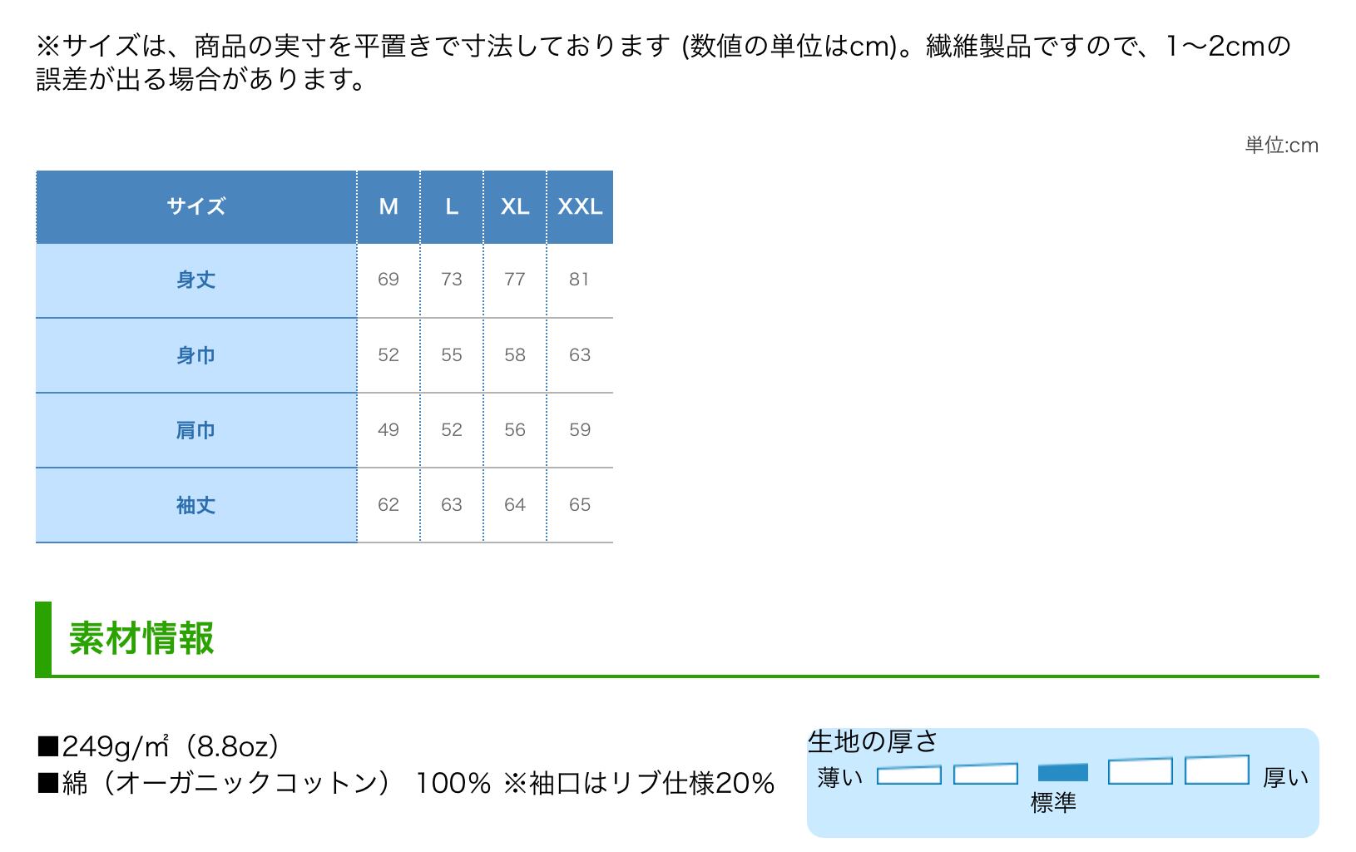The image size is (1356, 852).
Task: Select the M size column header
Action: click(388, 206)
